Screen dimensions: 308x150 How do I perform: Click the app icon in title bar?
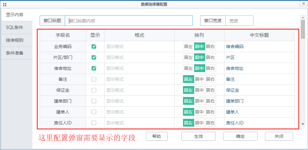click(4, 4)
